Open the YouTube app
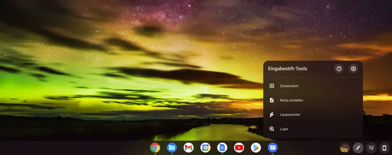Screen dimensions: 392x155 (x=239, y=148)
